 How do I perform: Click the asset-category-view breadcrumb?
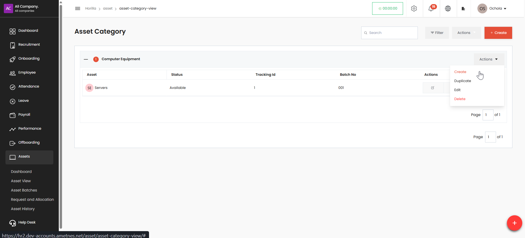138,8
